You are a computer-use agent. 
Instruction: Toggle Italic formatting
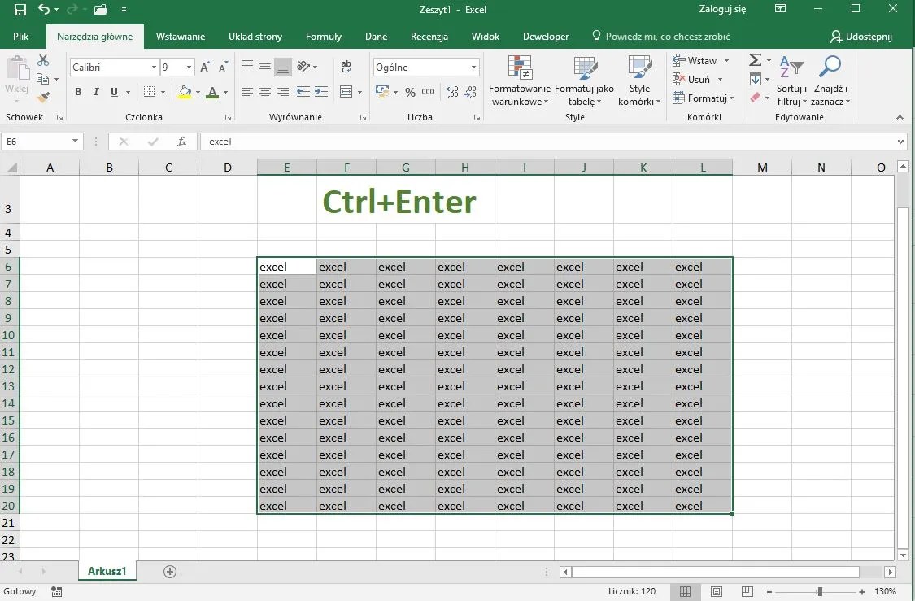click(x=96, y=92)
